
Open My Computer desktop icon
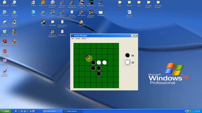click(x=5, y=13)
